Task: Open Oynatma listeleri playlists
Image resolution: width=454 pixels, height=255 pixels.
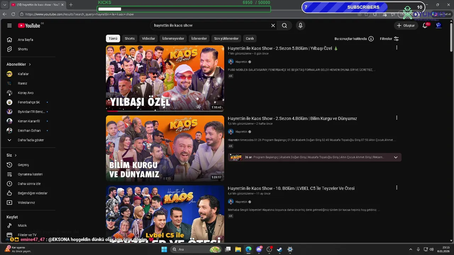Action: [x=30, y=174]
